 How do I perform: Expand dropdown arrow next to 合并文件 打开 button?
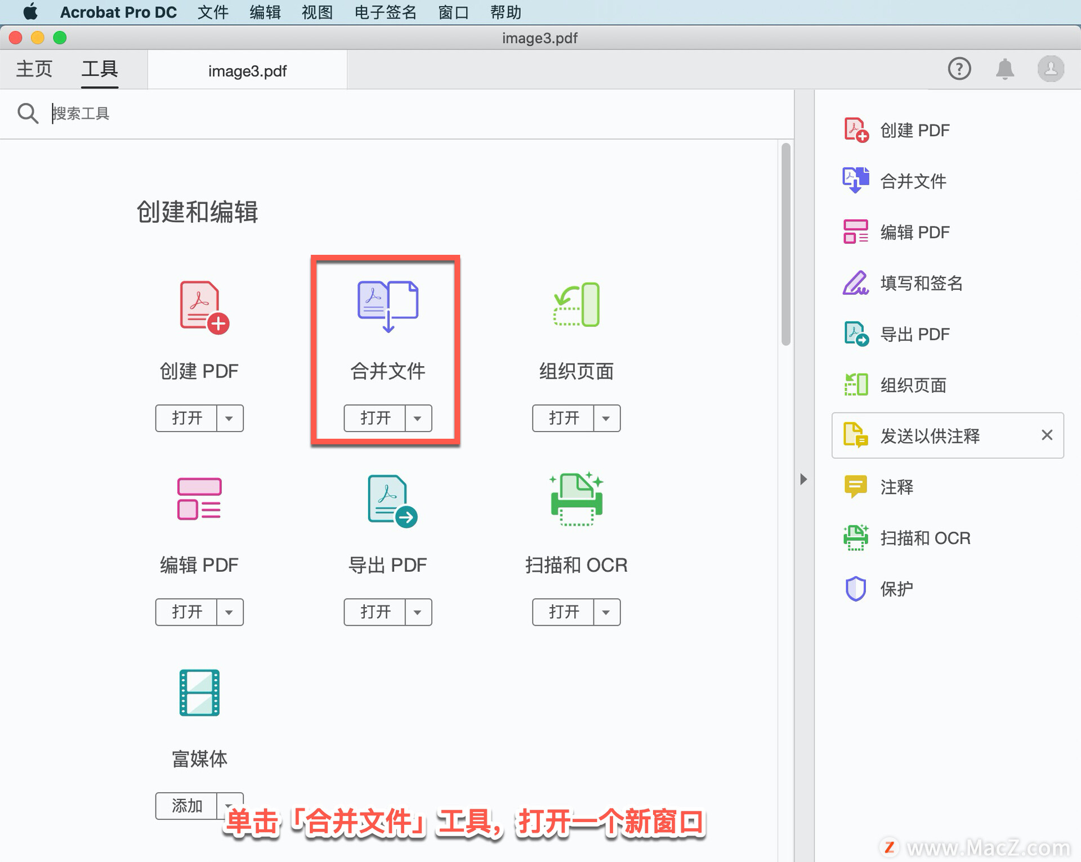(x=417, y=418)
